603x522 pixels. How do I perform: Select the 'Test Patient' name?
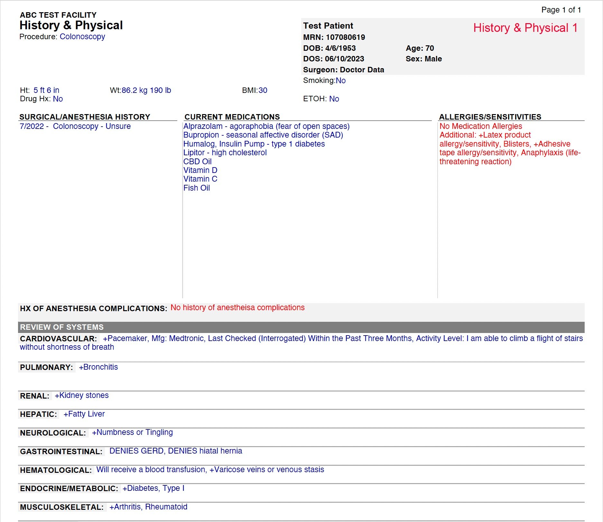click(328, 26)
